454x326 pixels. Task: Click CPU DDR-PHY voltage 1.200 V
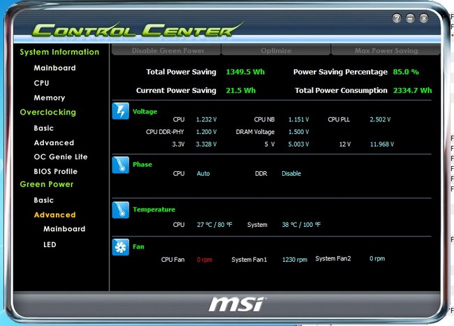click(207, 132)
